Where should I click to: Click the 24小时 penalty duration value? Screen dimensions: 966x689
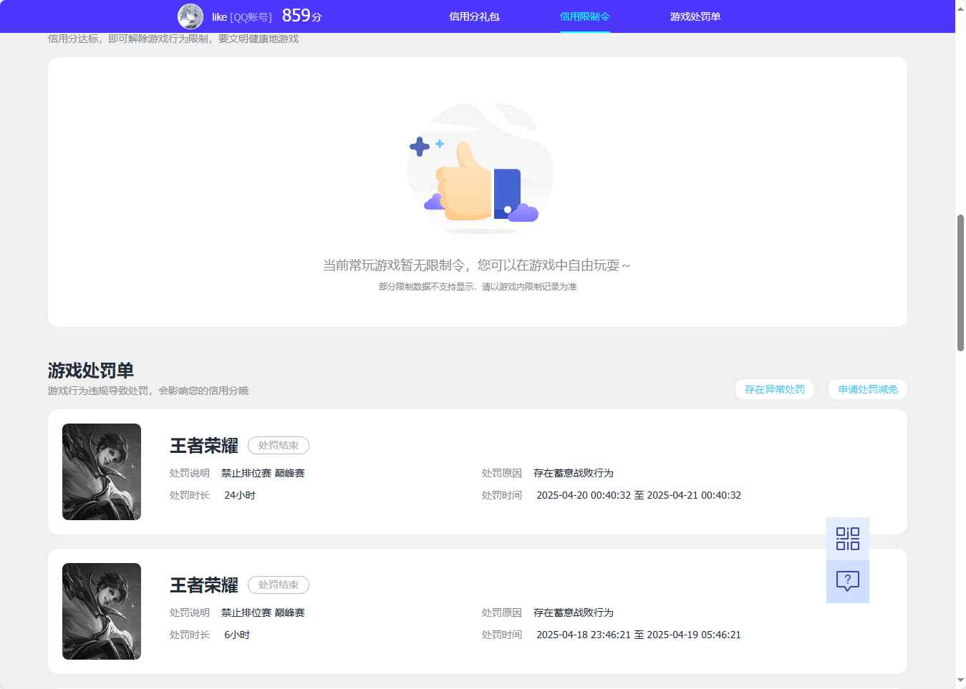(240, 495)
